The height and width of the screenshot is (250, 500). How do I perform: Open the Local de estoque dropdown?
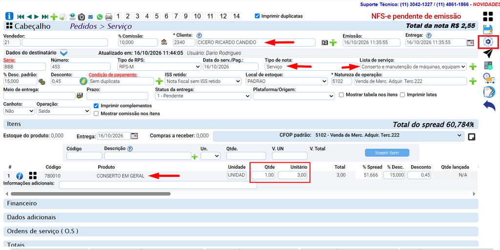286,81
